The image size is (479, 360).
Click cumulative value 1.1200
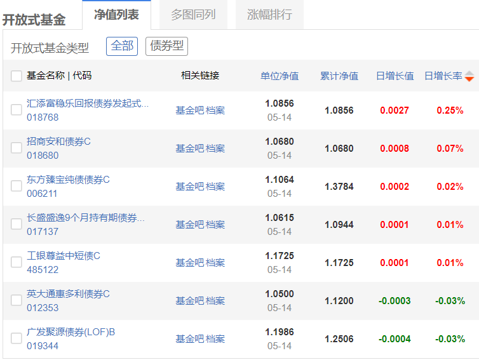point(339,301)
